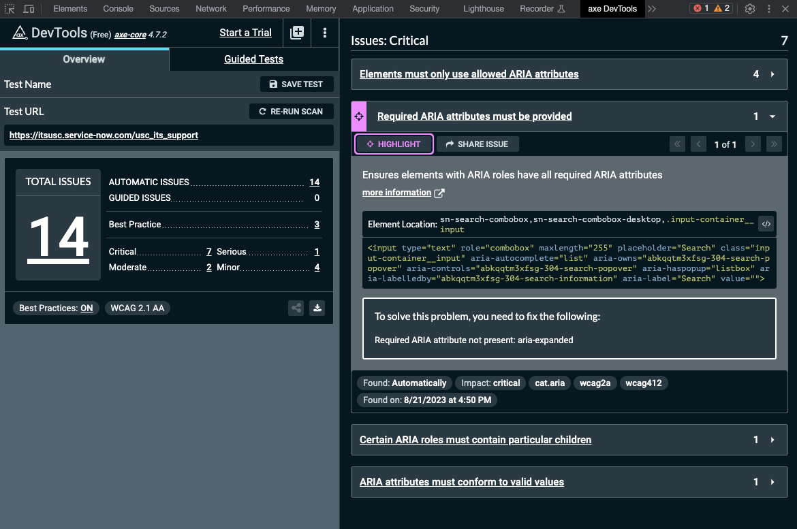Click the export download icon
This screenshot has width=797, height=529.
coord(317,308)
